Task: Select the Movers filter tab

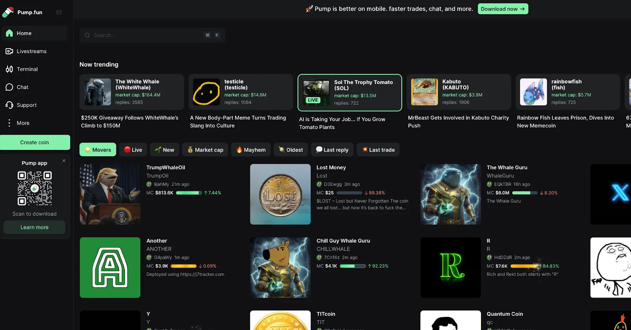Action: pyautogui.click(x=98, y=150)
